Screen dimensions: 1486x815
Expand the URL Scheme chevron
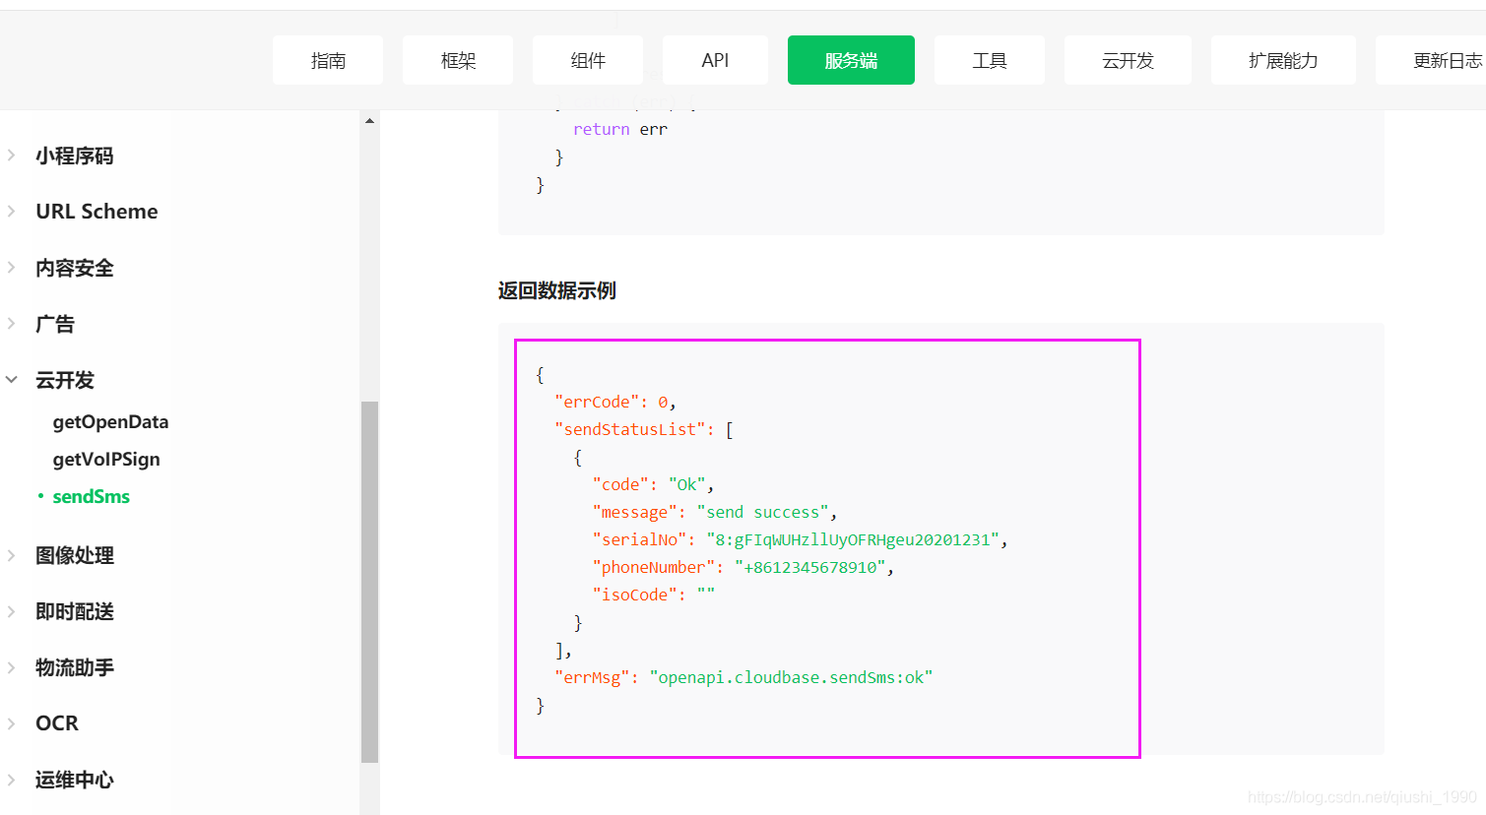coord(12,211)
